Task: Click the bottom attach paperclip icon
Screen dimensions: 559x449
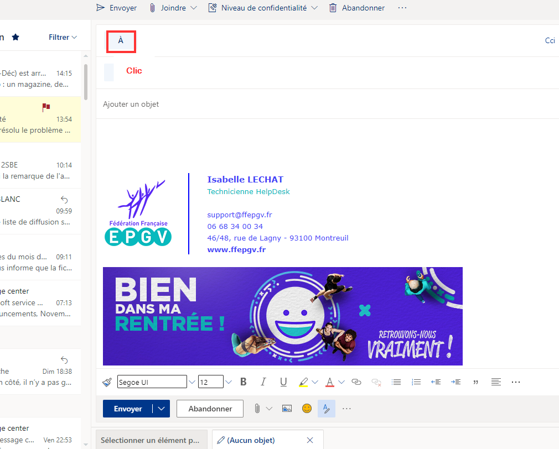Action: tap(257, 409)
